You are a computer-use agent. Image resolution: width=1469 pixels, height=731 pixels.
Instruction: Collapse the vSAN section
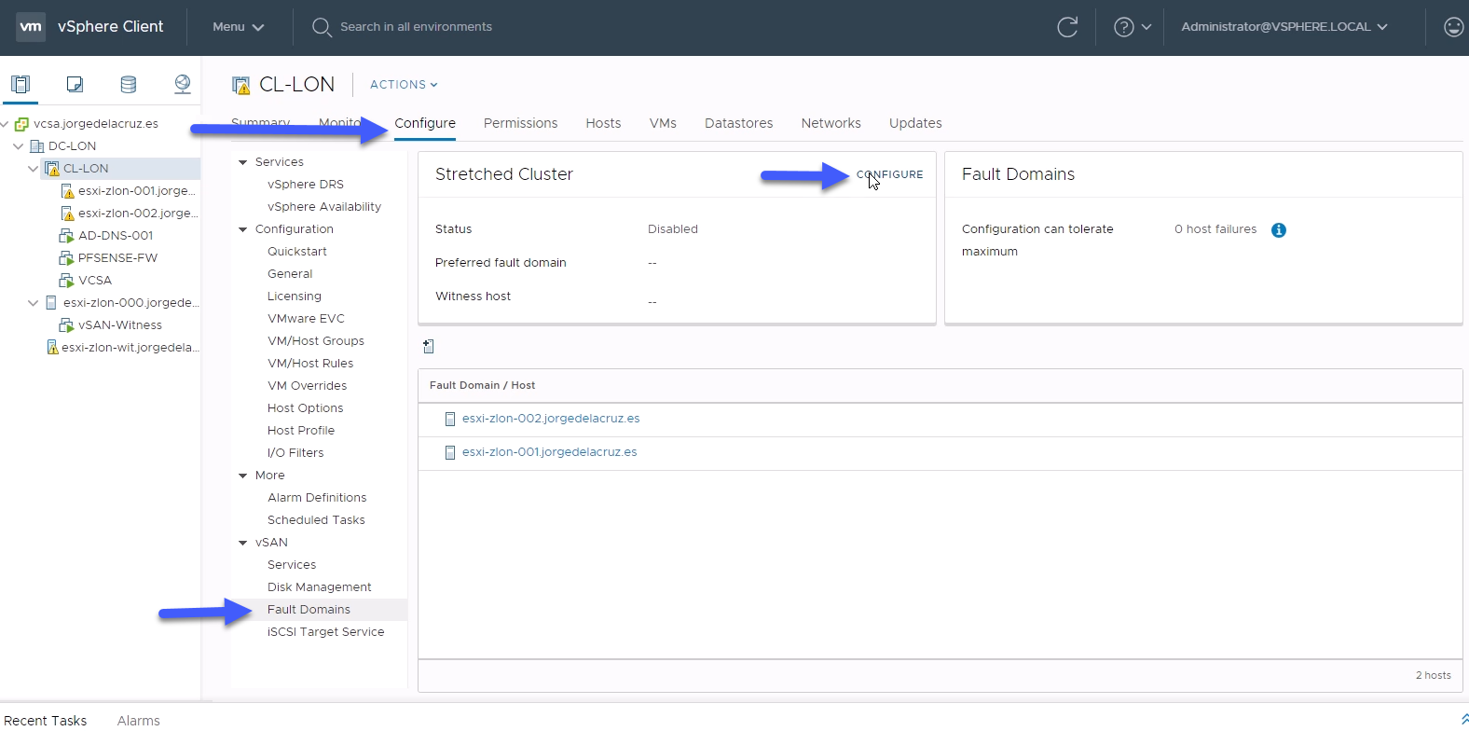coord(243,543)
